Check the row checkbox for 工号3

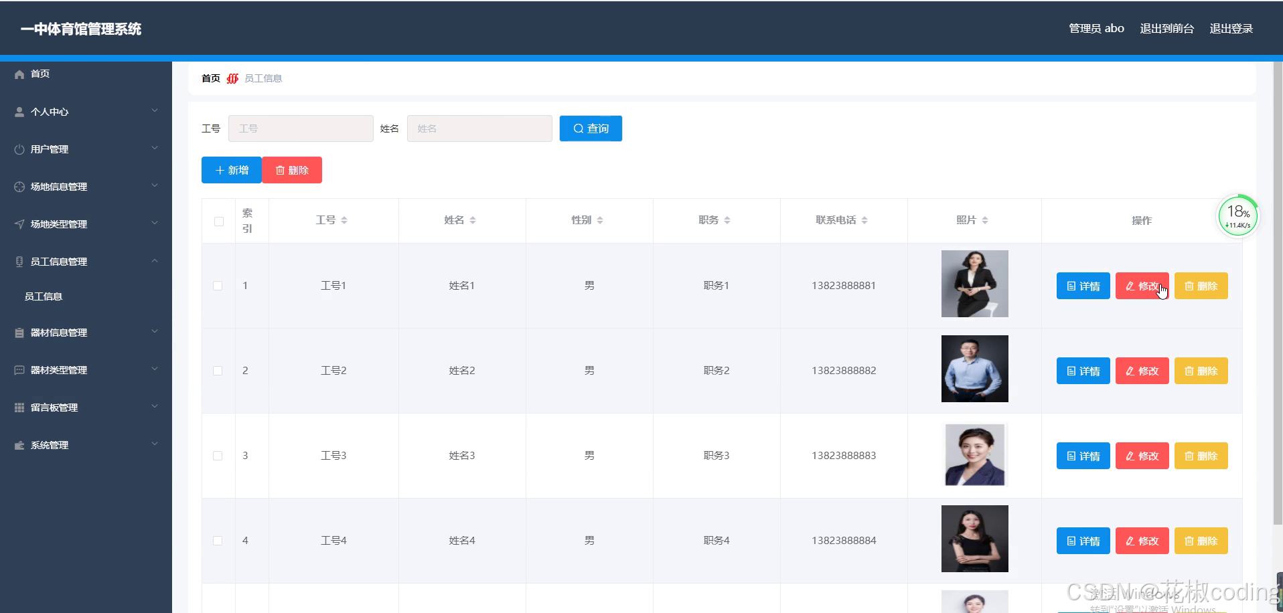[218, 456]
